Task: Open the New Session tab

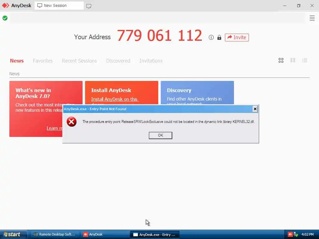Action: click(59, 6)
